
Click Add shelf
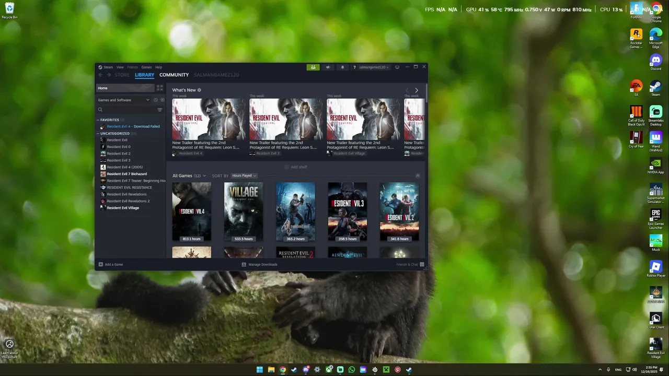click(x=296, y=167)
